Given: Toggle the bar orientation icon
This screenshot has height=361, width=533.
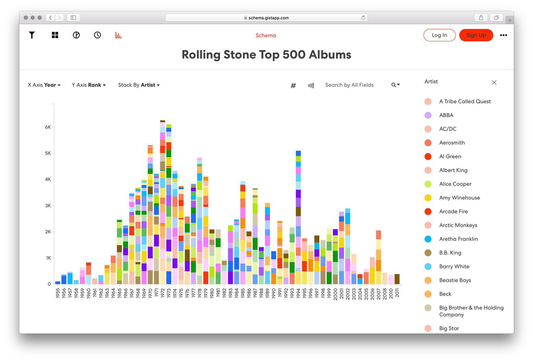Looking at the screenshot, I should [x=311, y=85].
